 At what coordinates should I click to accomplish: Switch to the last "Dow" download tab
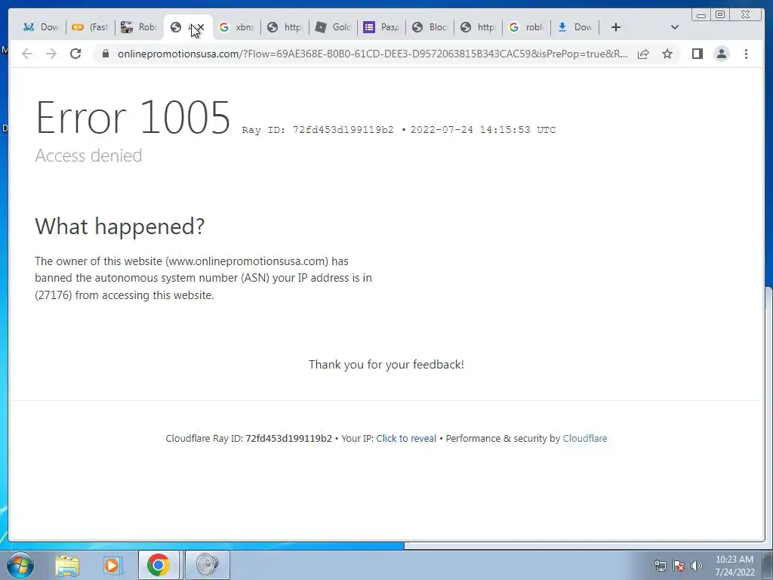pos(574,27)
